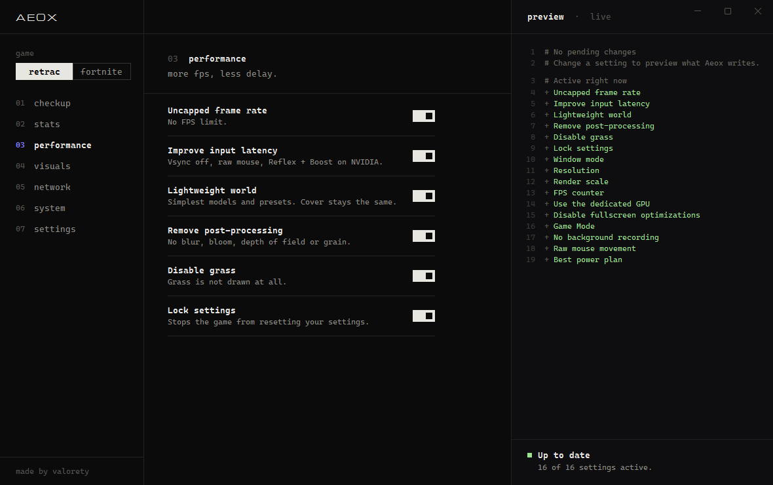Image resolution: width=773 pixels, height=485 pixels.
Task: Toggle Uncapped frame rate switch
Action: pos(423,116)
